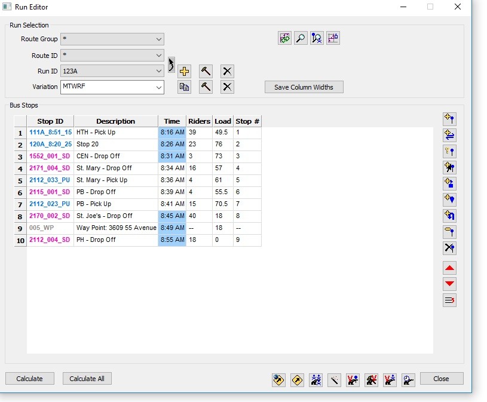487x402 pixels.
Task: Select stop ID 2115_001_SD
Action: click(50, 192)
